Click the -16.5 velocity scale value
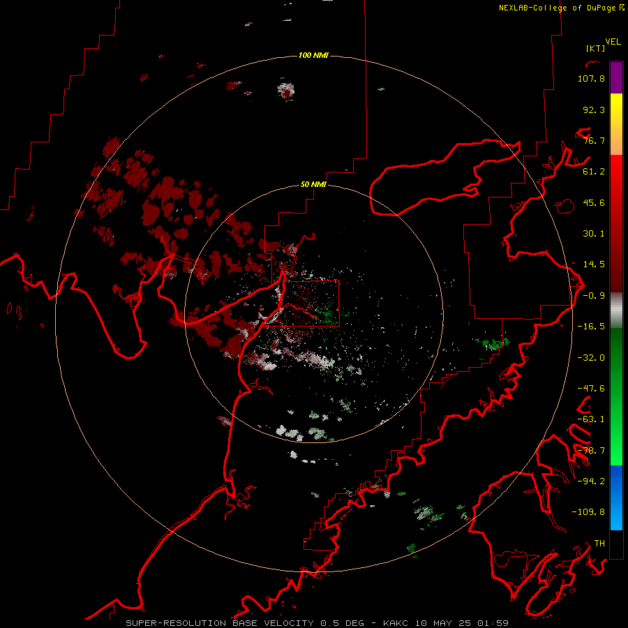Screen dimensions: 628x628 591,327
